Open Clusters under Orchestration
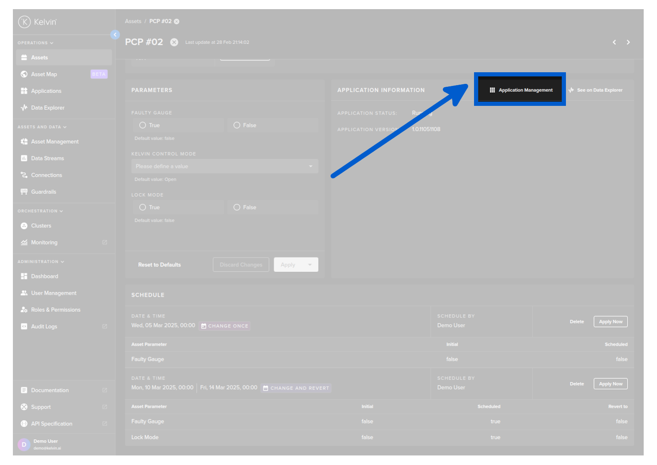 [x=41, y=226]
